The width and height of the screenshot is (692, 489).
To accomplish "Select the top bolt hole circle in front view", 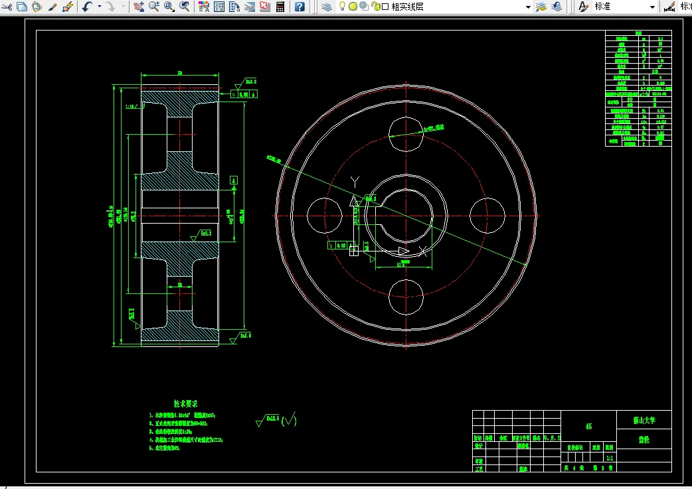I will click(406, 135).
